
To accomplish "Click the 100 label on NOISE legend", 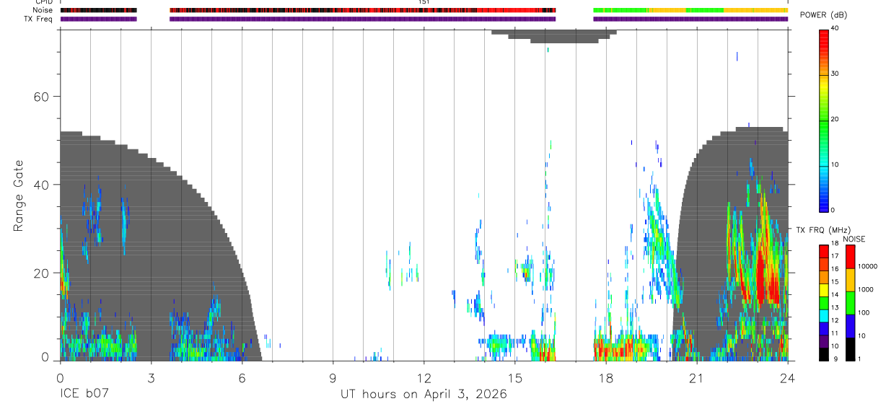I will pos(864,312).
